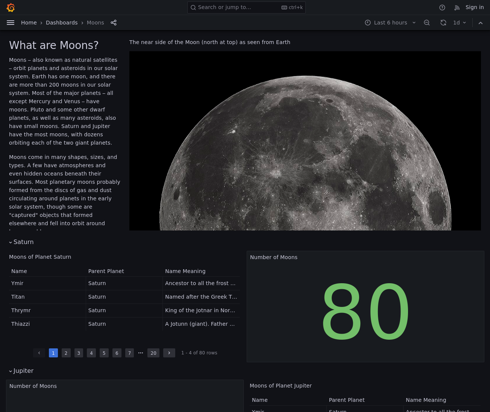Click the share dashboard icon
The image size is (490, 412).
[114, 23]
